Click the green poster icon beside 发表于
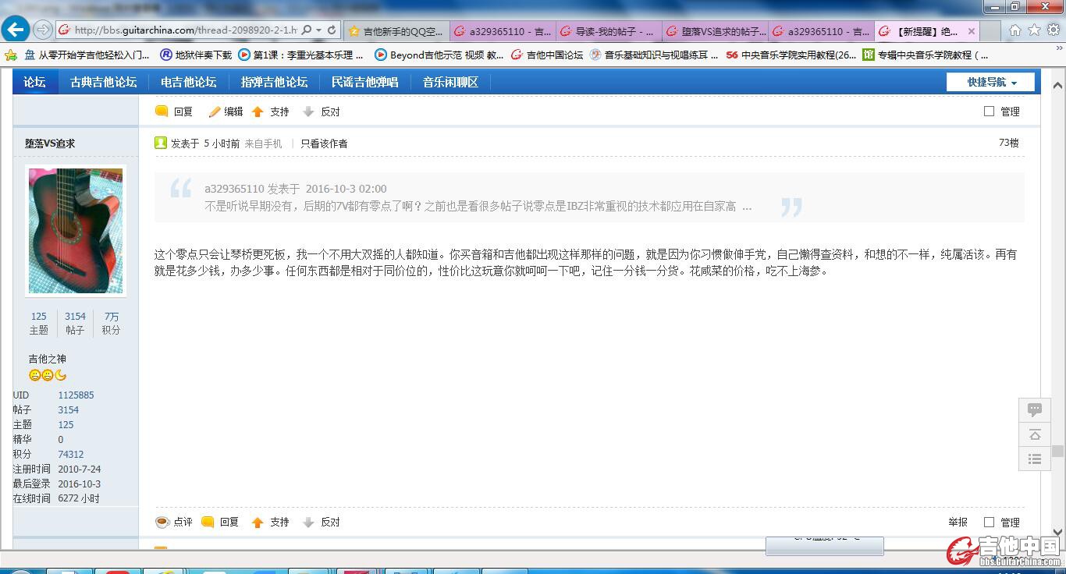Image resolution: width=1066 pixels, height=574 pixels. coord(161,143)
